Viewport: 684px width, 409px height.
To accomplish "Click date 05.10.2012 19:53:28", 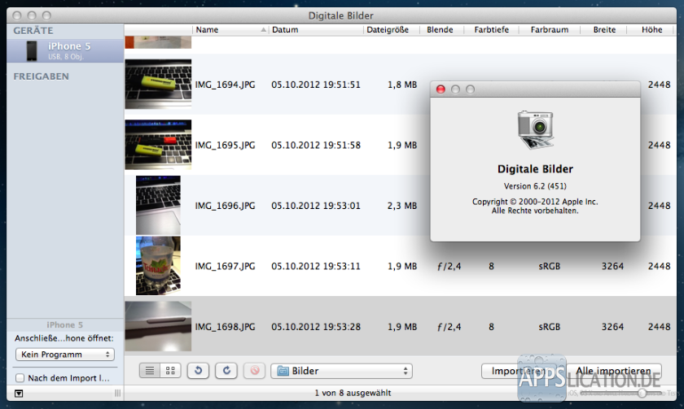I will [316, 327].
